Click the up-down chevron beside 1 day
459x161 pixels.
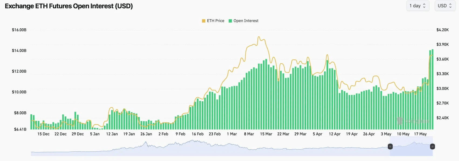click(x=424, y=6)
